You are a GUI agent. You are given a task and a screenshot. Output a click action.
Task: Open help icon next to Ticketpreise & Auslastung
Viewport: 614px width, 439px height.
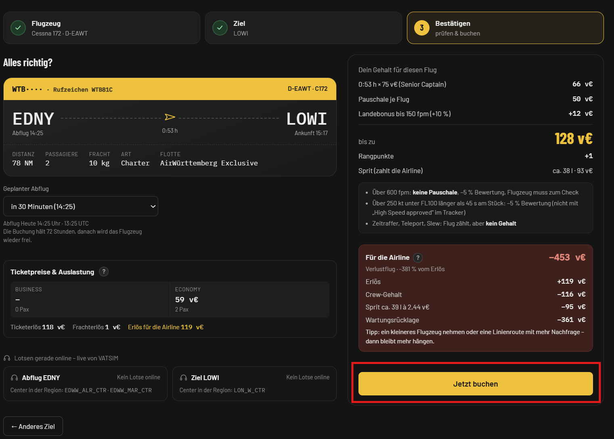coord(104,272)
